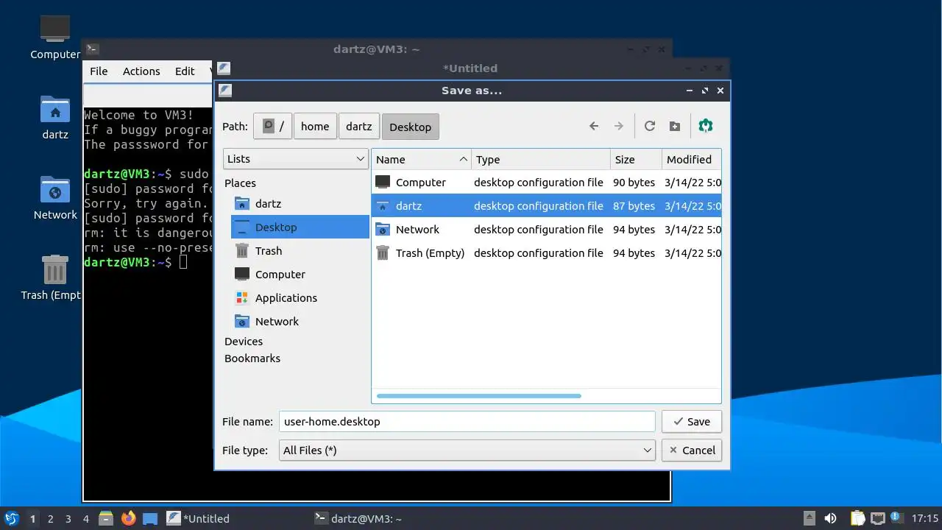Click the Save as dialog window icon
This screenshot has height=530, width=942.
225,91
